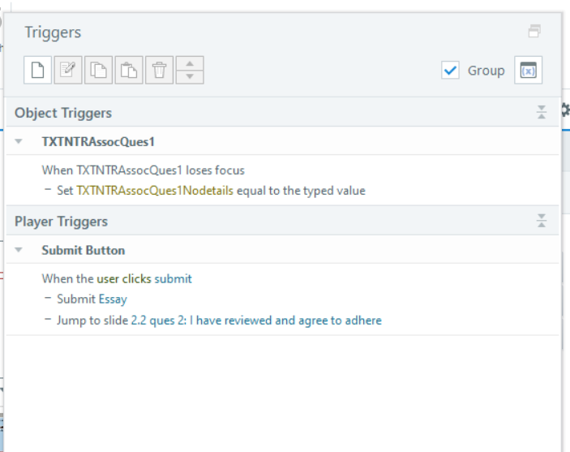Viewport: 570px width, 452px height.
Task: Collapse the Submit Button trigger group
Action: pos(19,250)
